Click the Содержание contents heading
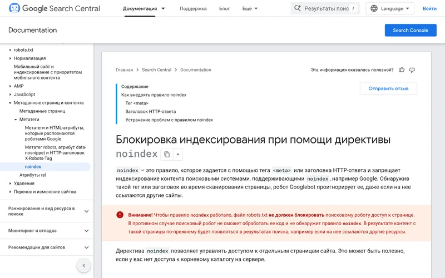This screenshot has width=445, height=278. 135,87
